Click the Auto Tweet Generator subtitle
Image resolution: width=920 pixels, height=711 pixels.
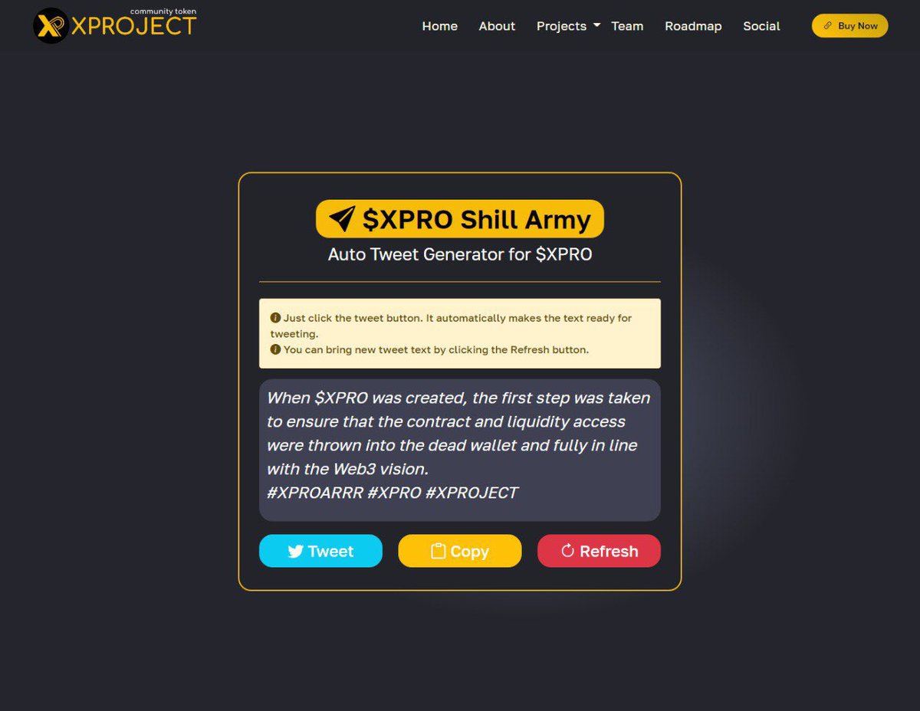460,254
